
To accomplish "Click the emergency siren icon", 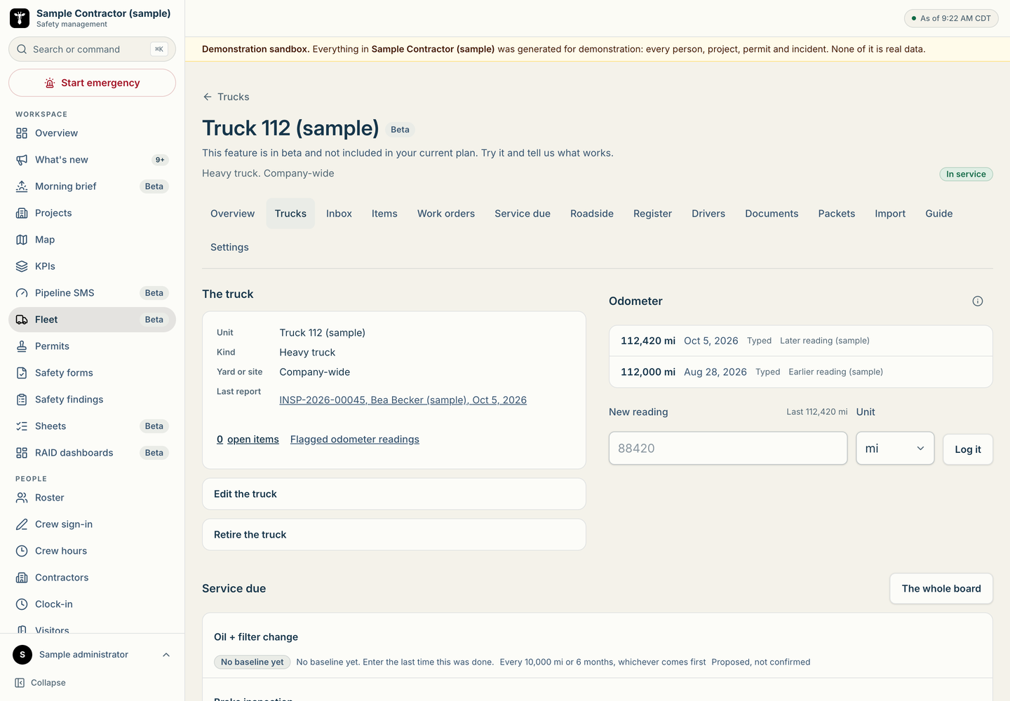I will tap(50, 83).
